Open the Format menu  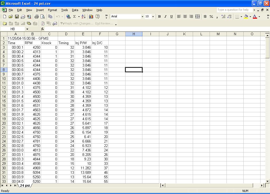(x=52, y=10)
